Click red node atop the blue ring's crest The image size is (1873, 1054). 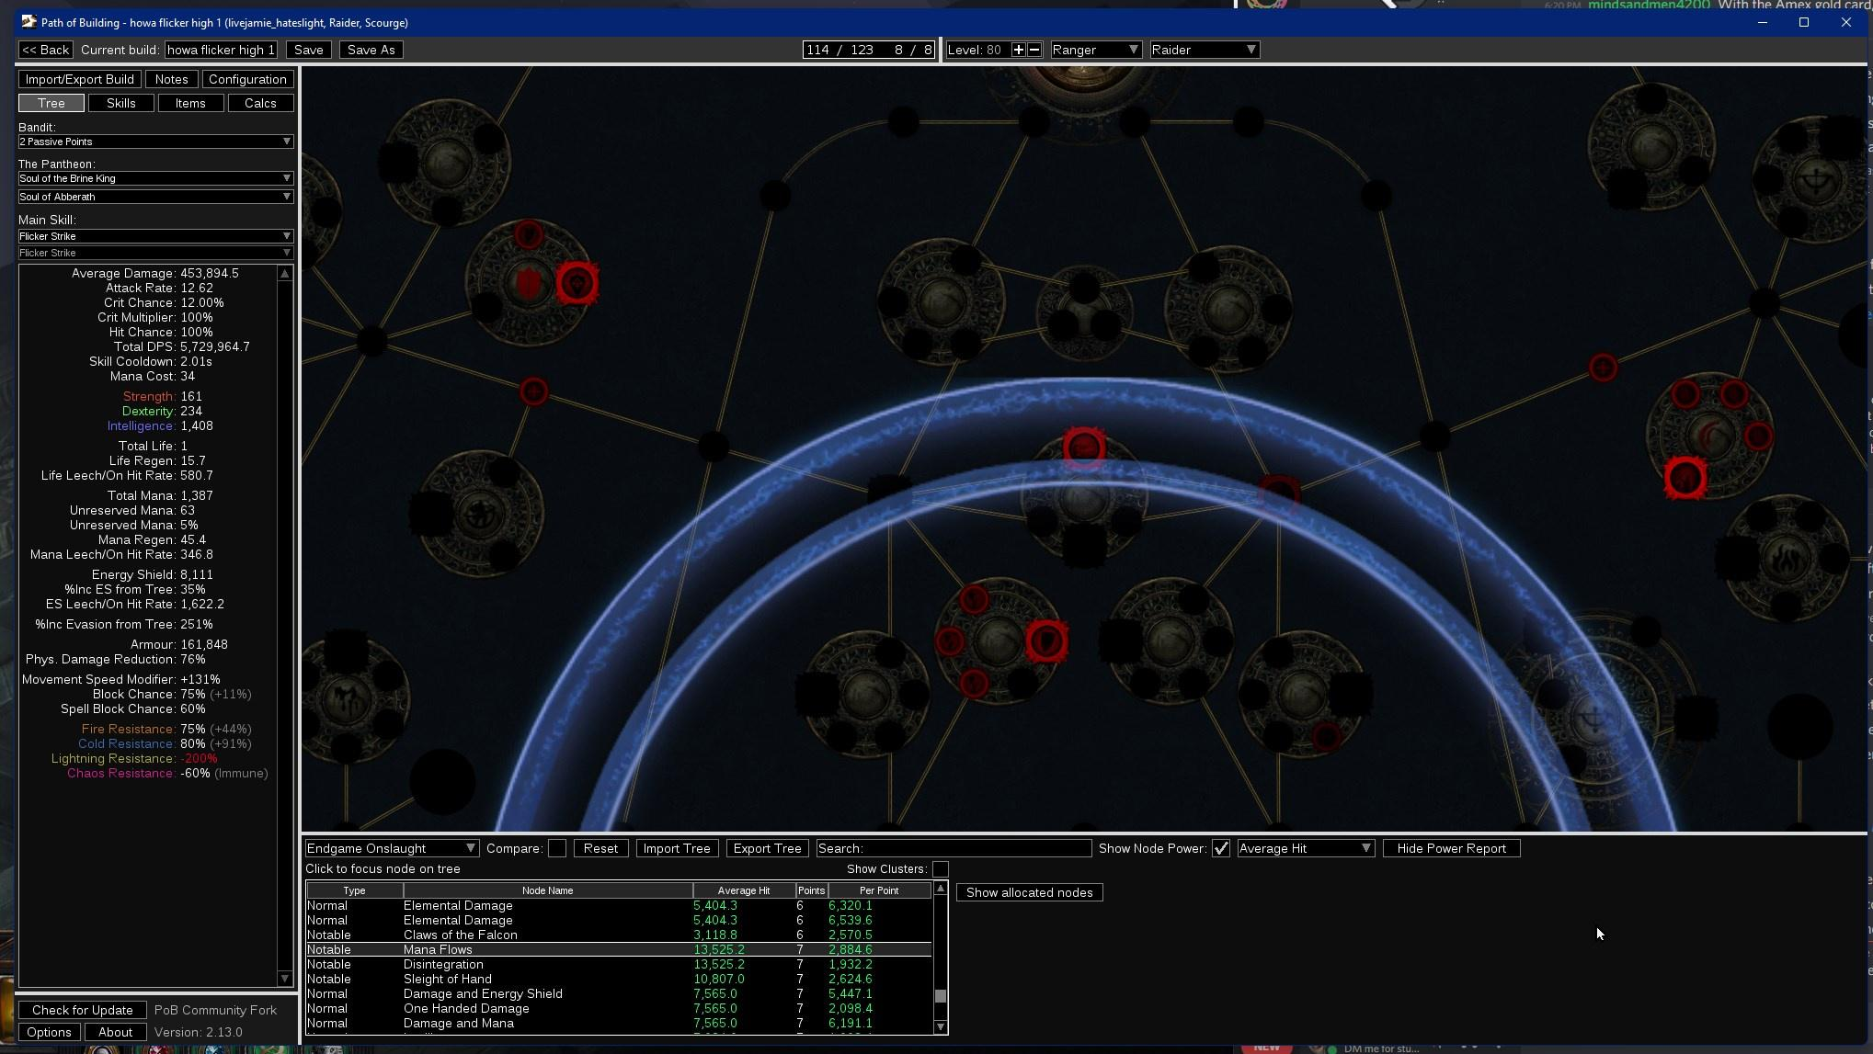(1084, 448)
